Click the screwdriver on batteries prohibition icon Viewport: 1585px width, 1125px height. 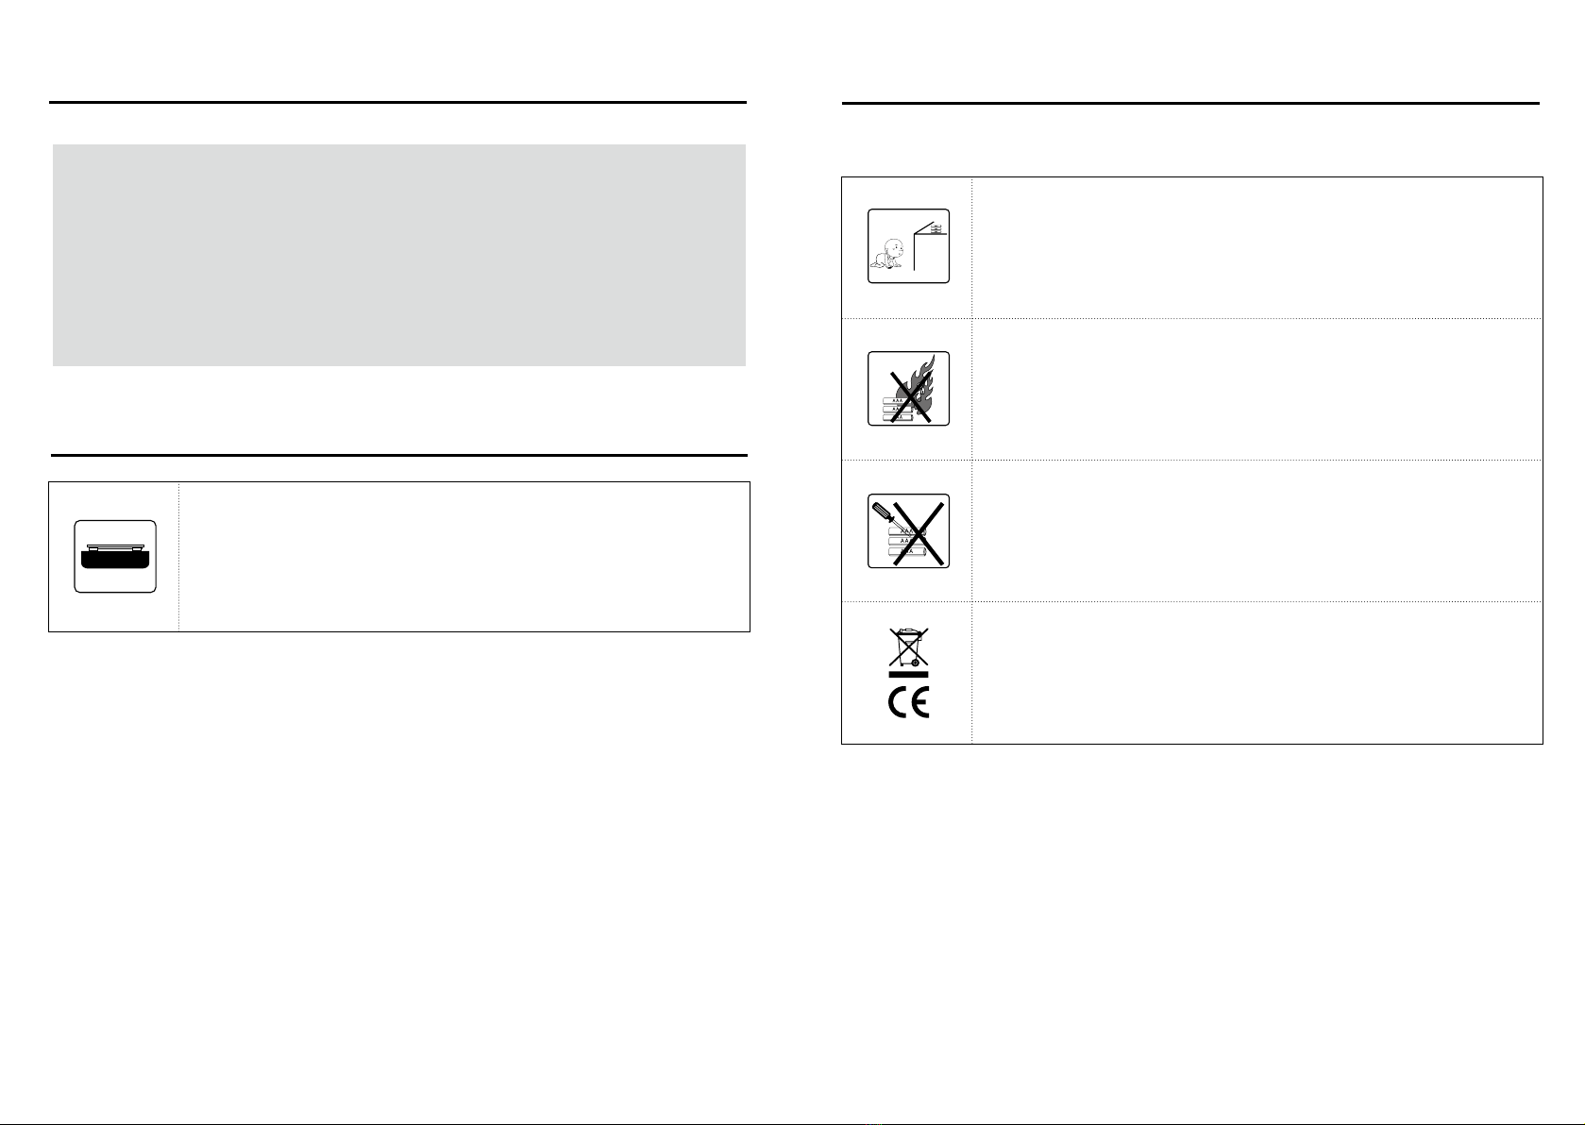click(x=908, y=531)
